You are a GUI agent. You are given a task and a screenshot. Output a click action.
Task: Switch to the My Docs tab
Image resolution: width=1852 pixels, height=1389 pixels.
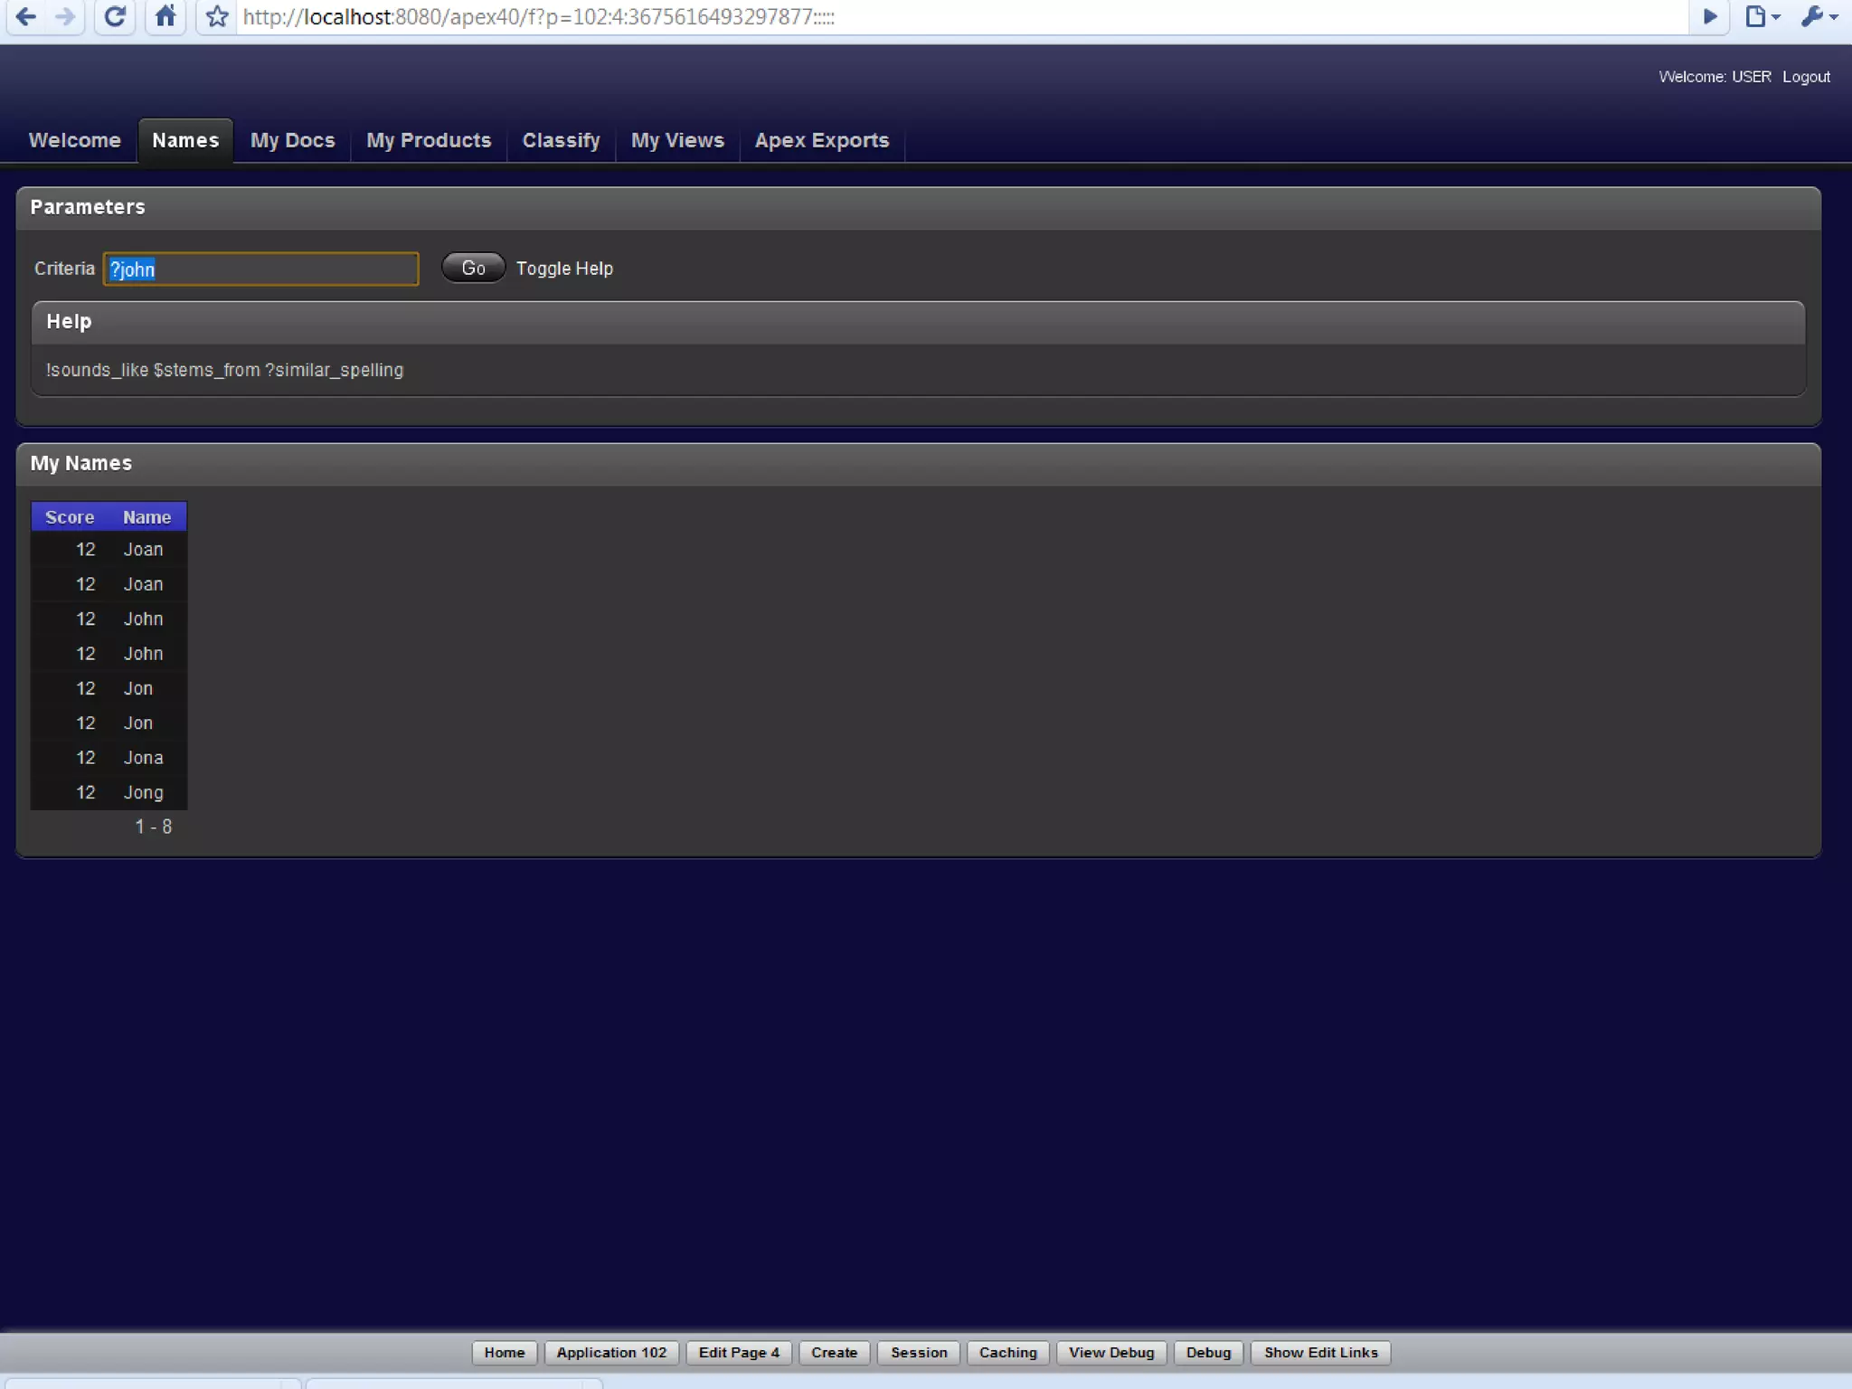coord(292,140)
